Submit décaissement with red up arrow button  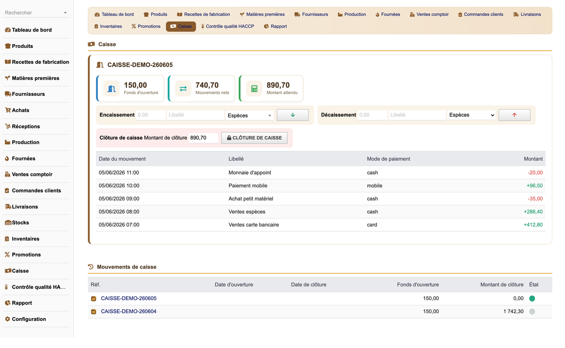click(514, 115)
